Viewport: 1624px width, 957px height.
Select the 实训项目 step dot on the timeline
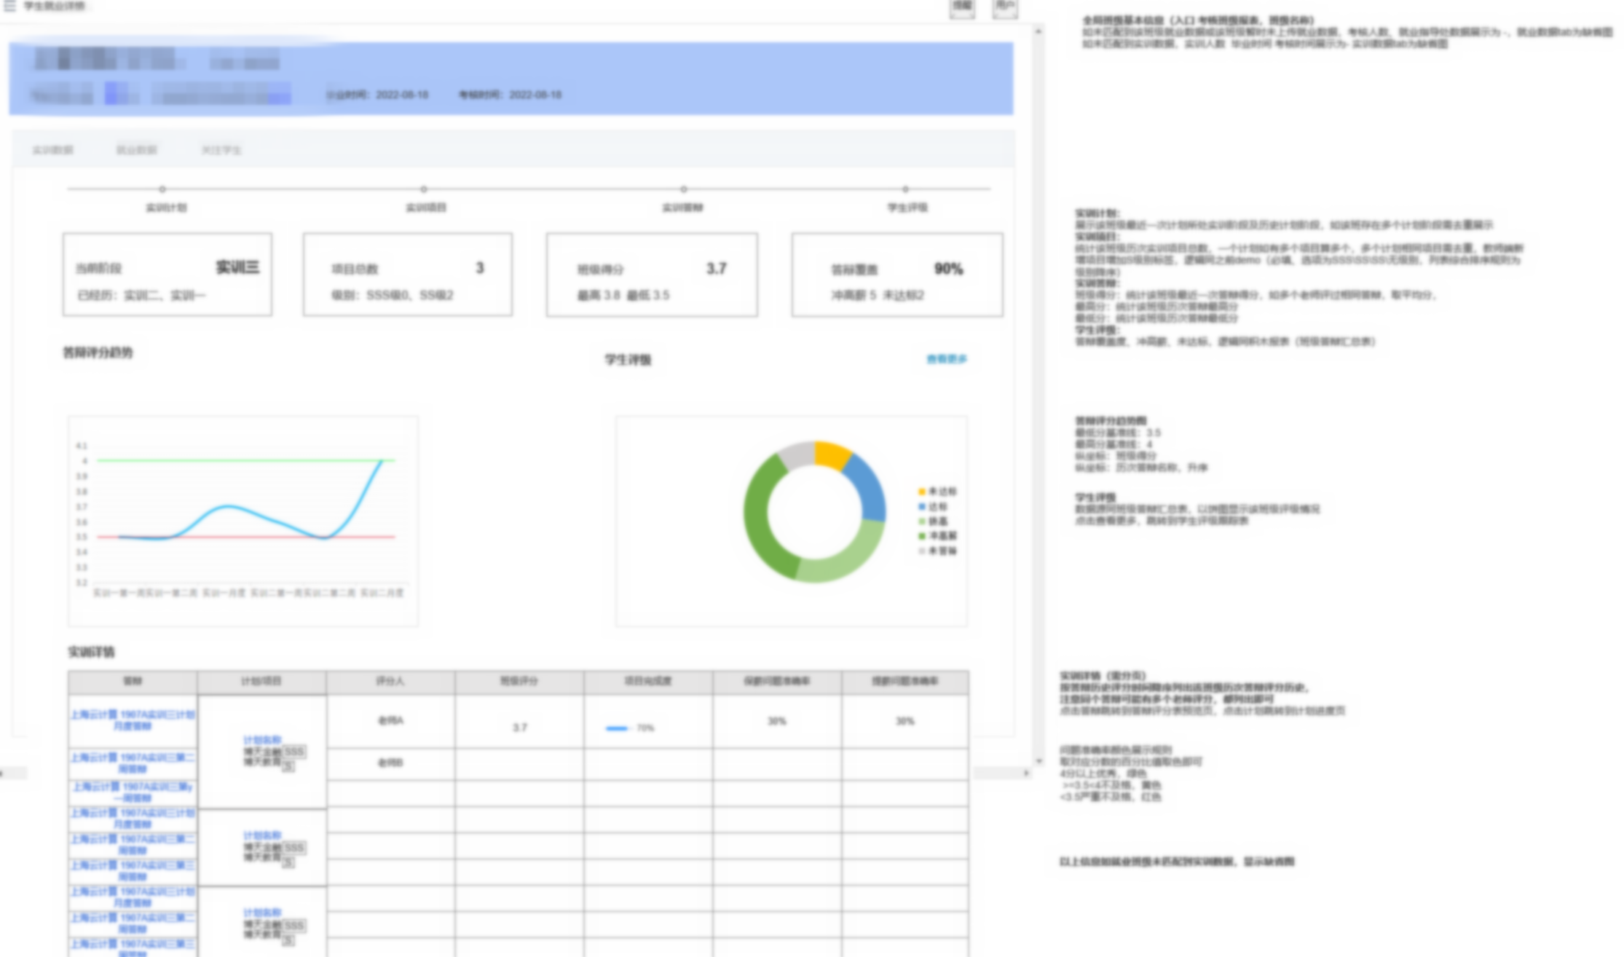point(424,189)
